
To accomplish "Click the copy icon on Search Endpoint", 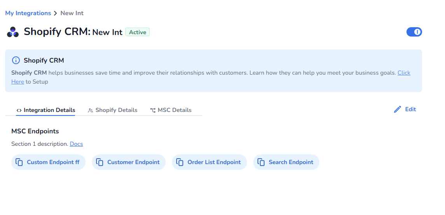I will pyautogui.click(x=261, y=162).
